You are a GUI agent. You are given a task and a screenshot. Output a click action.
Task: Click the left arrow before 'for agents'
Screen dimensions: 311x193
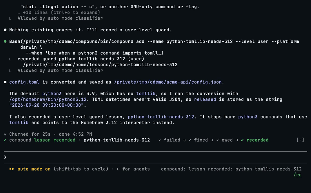pos(118,169)
